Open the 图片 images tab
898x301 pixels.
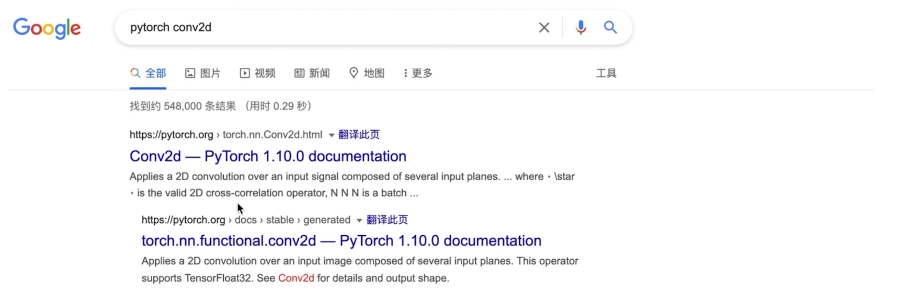pyautogui.click(x=203, y=73)
